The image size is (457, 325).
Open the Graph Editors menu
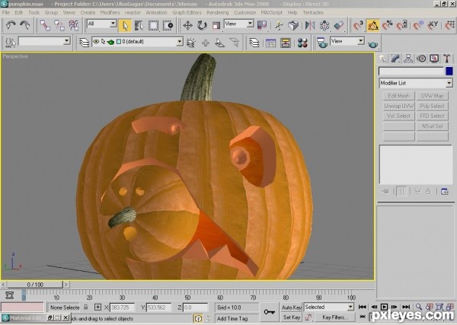point(187,12)
